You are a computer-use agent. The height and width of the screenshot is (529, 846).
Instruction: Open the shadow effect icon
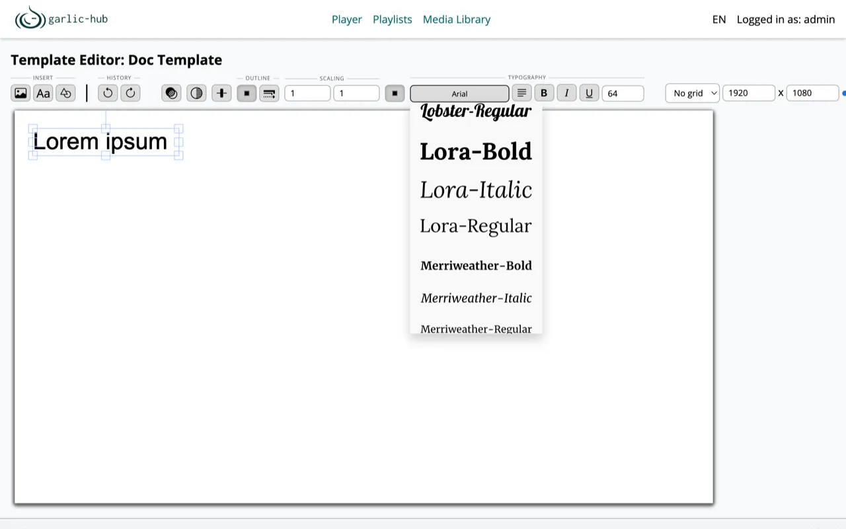pos(171,93)
